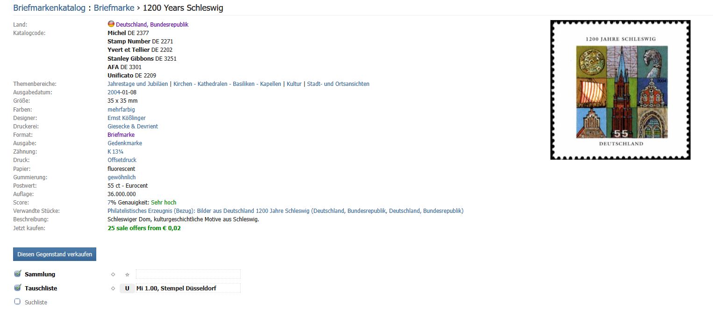Image resolution: width=713 pixels, height=310 pixels.
Task: Enlarge the 1200 Jahre Schleswig stamp image
Action: pos(620,90)
